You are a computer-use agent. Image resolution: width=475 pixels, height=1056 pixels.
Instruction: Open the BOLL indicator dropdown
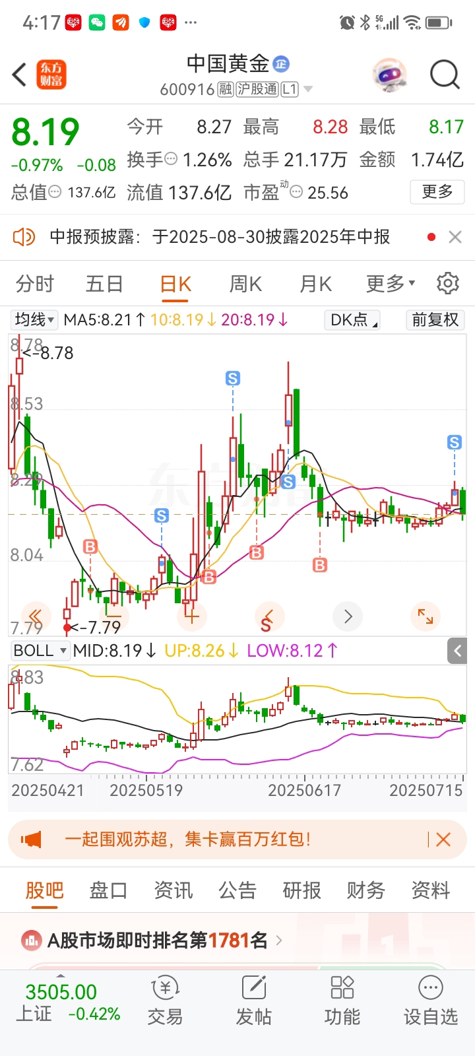pos(40,651)
